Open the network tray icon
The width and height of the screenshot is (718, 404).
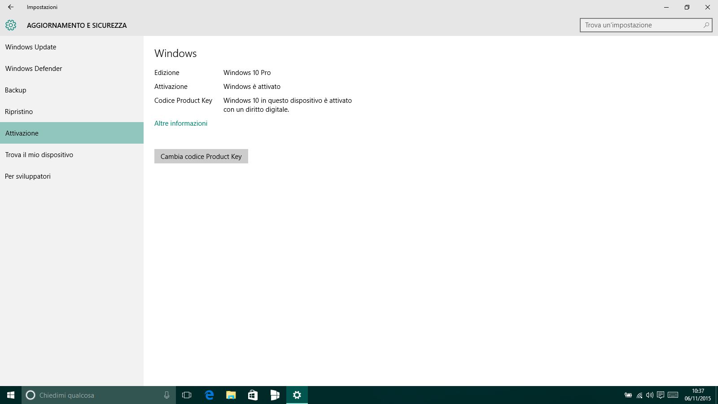tap(639, 395)
